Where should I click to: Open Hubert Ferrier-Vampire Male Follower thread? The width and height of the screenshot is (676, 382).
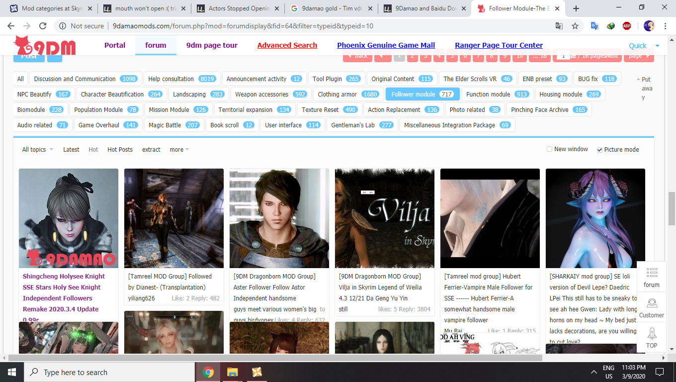coord(488,298)
